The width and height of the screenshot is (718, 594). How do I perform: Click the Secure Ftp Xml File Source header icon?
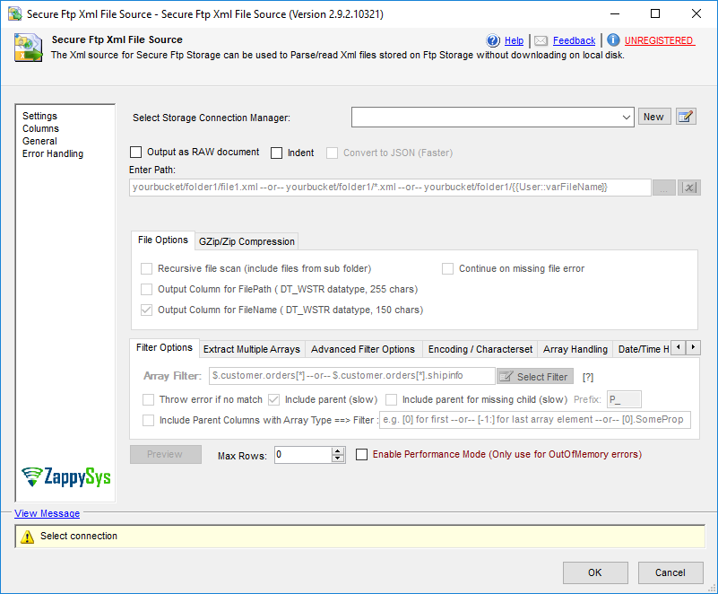29,48
